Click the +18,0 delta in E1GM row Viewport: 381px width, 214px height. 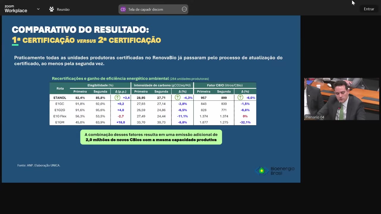point(121,122)
